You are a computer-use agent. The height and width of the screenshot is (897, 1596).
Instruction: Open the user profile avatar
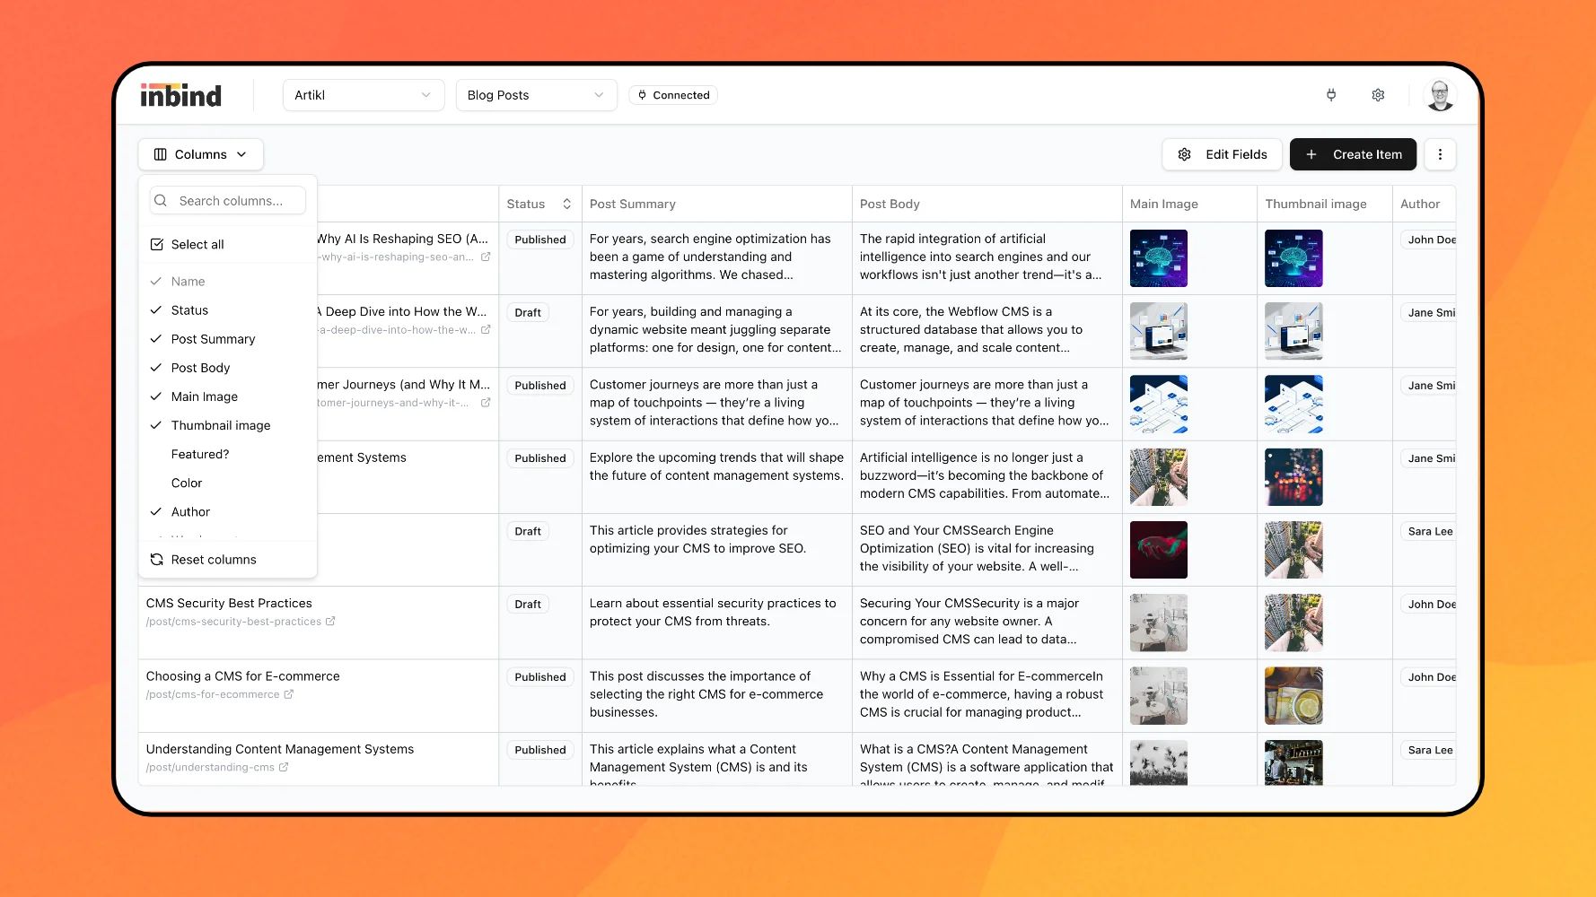1440,95
